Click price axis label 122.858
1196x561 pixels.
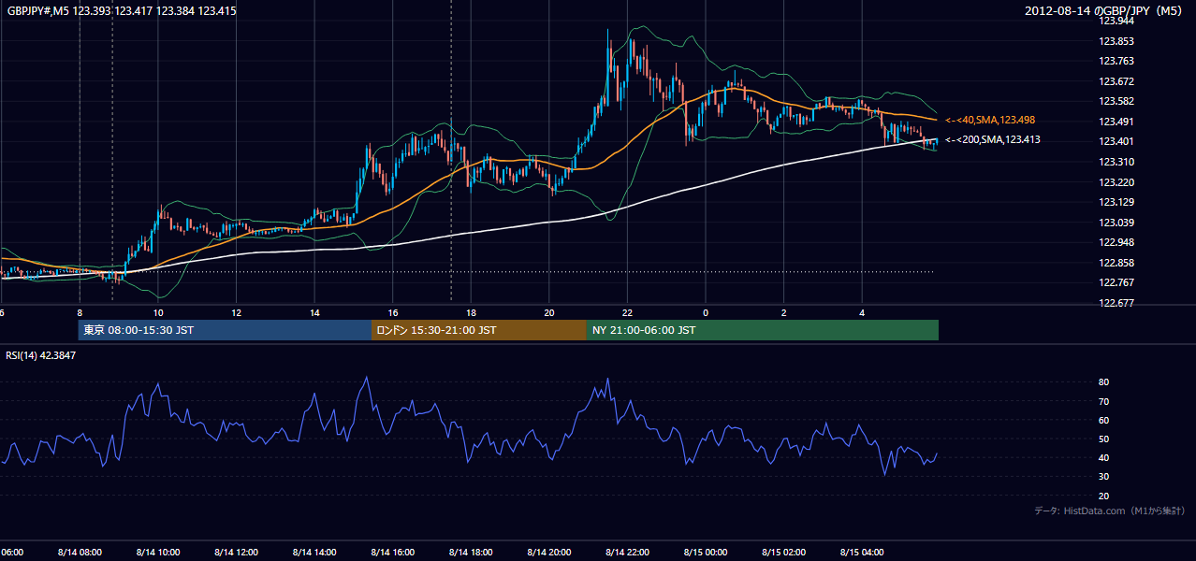click(x=1116, y=263)
